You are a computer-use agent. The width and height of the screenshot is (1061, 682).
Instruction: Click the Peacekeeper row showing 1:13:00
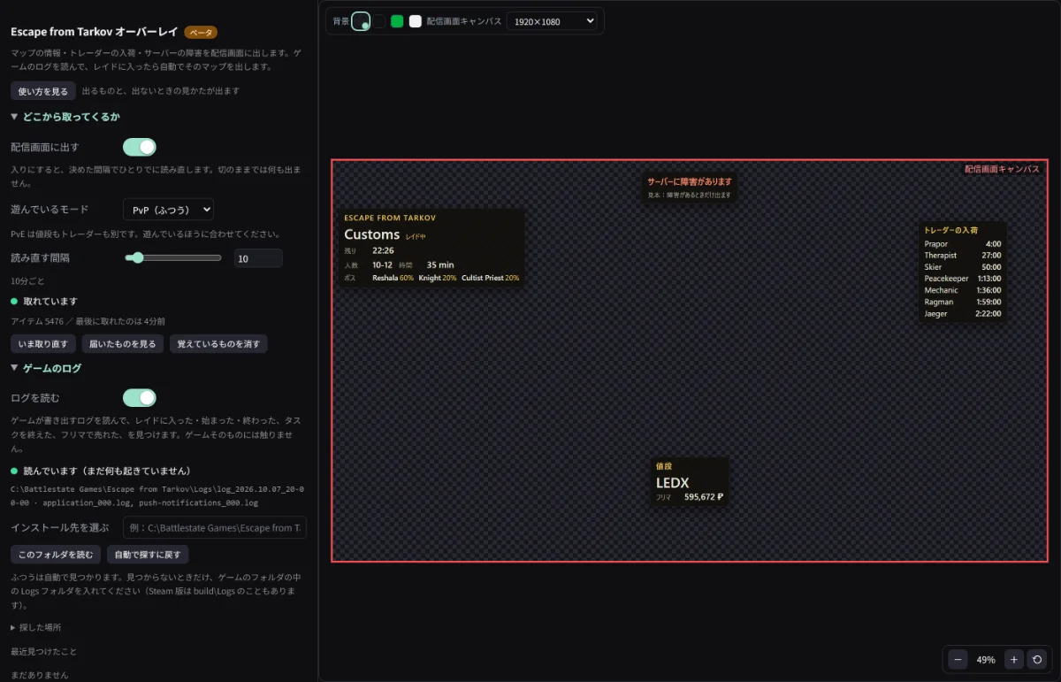(x=963, y=279)
